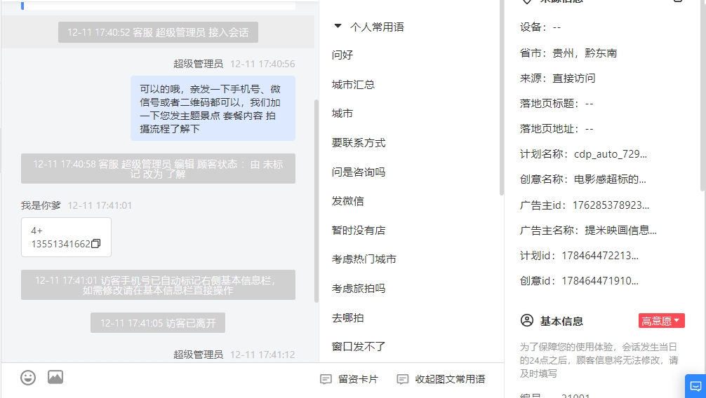Open the blue chat widget icon
Image resolution: width=706 pixels, height=398 pixels.
pos(695,386)
